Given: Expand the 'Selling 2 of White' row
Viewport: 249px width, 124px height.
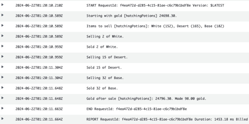Looking at the screenshot, I should (2, 36).
